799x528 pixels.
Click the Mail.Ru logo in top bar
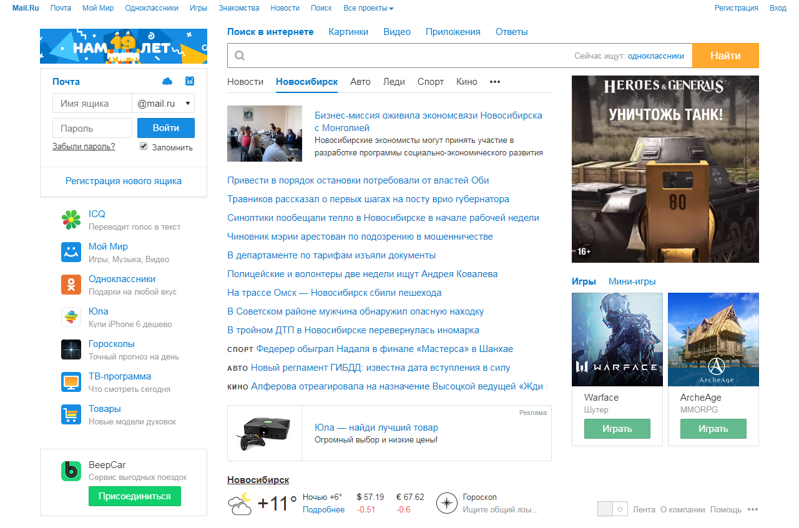tap(26, 8)
